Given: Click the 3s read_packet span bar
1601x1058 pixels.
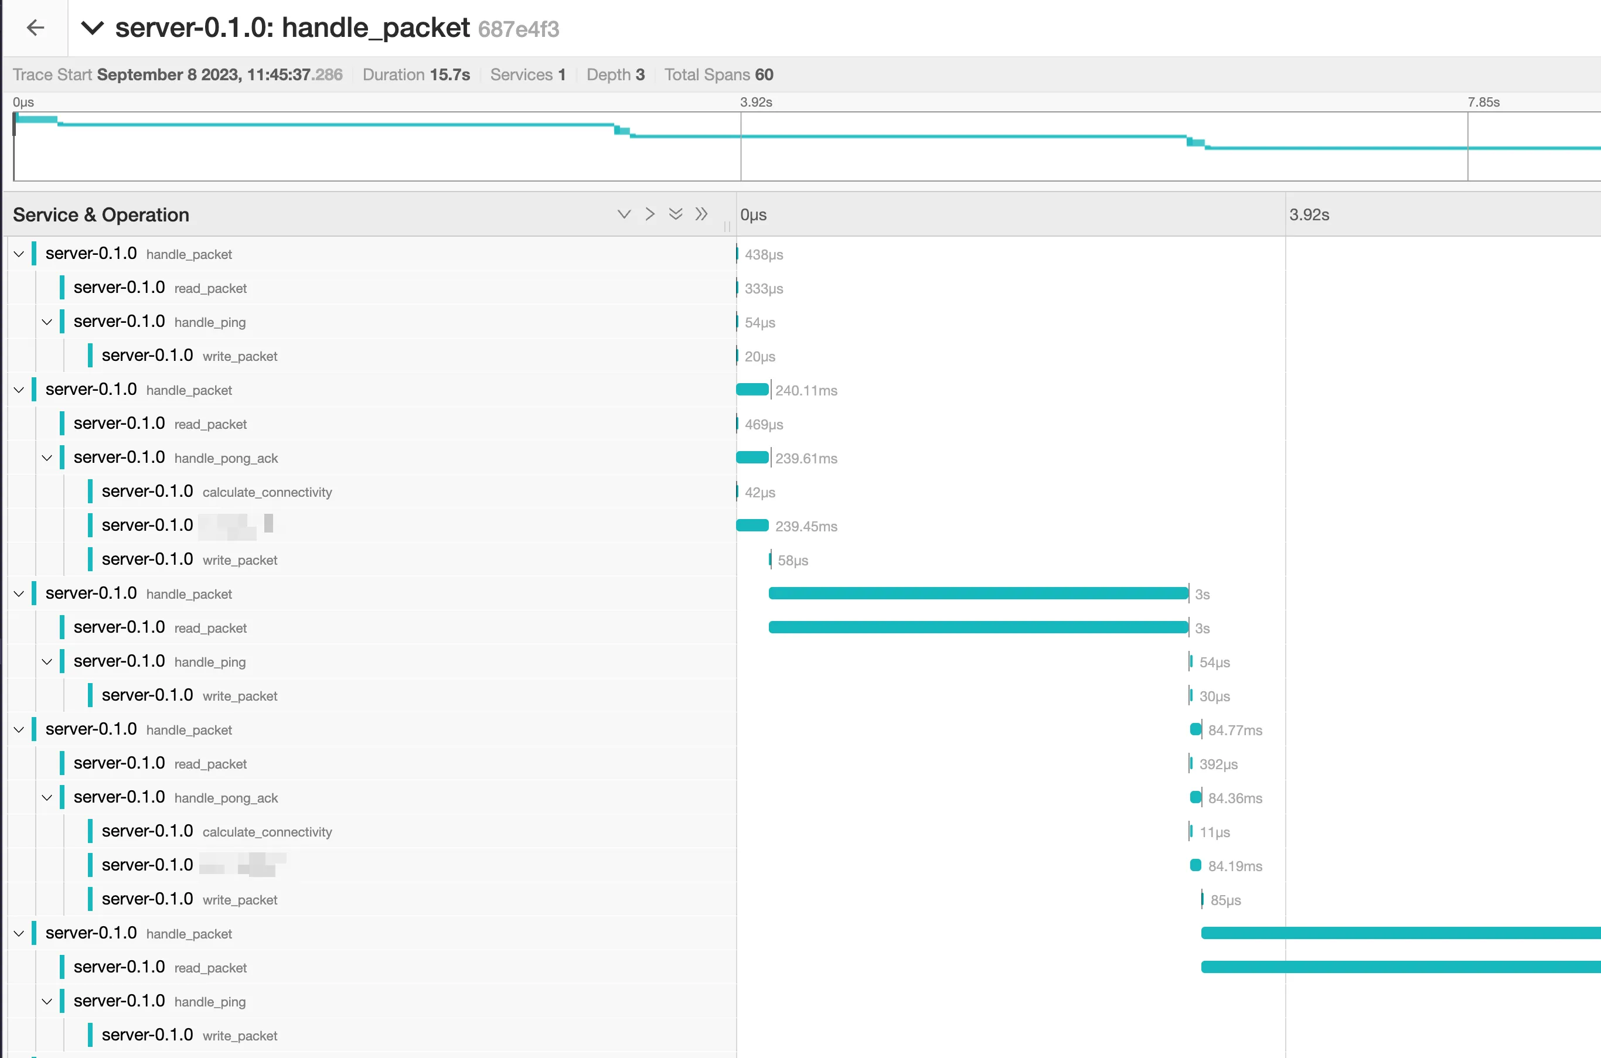Looking at the screenshot, I should [x=977, y=627].
